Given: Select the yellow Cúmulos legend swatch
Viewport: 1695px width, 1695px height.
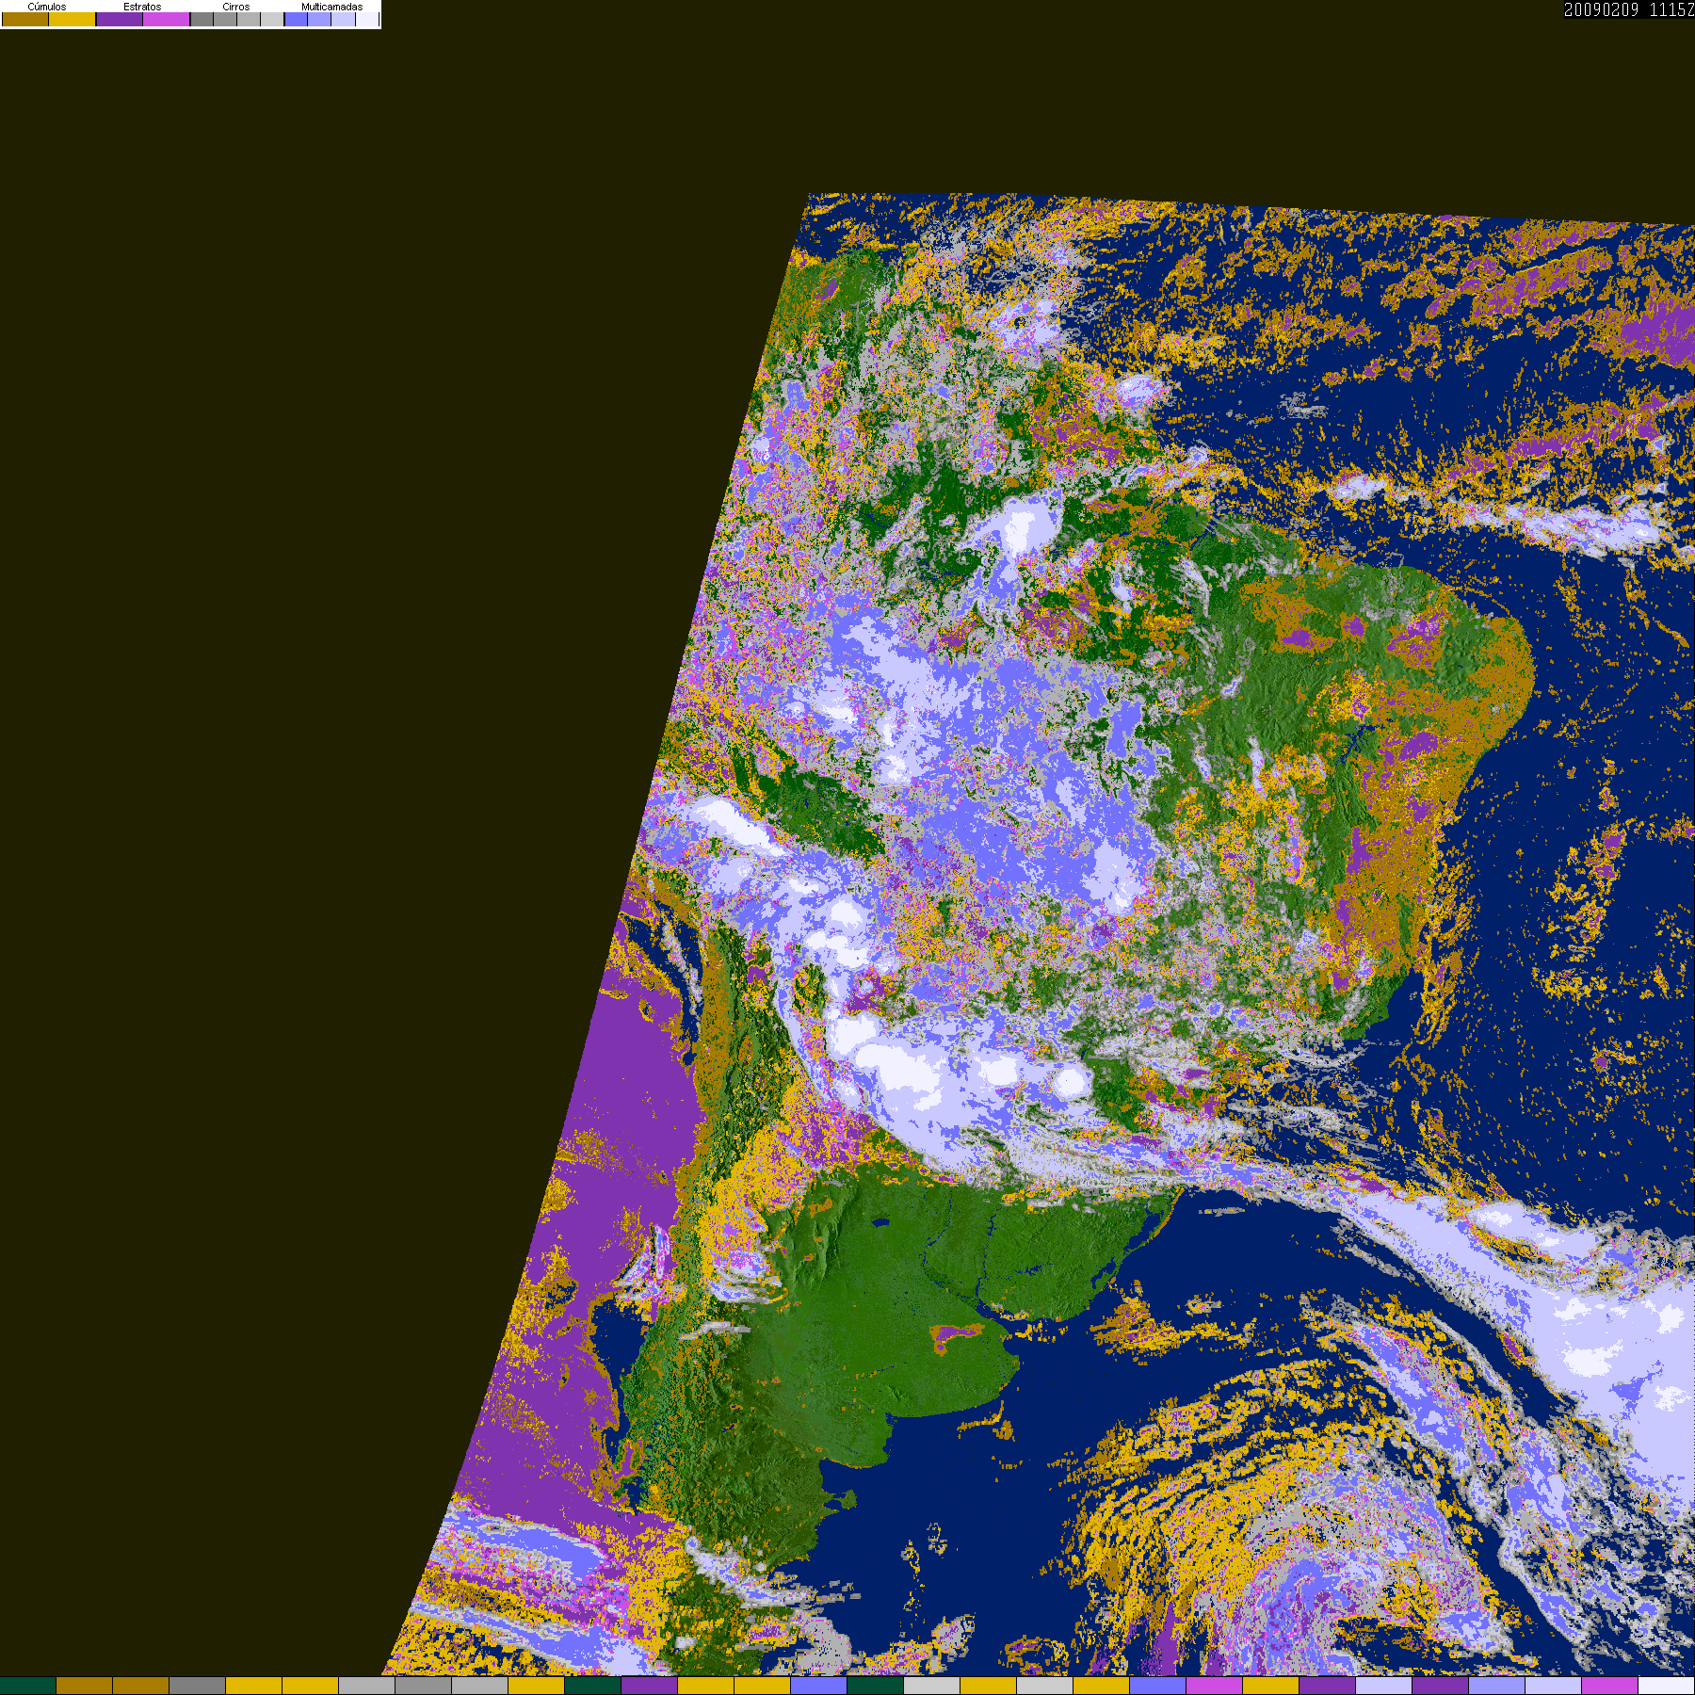Looking at the screenshot, I should click(x=73, y=20).
